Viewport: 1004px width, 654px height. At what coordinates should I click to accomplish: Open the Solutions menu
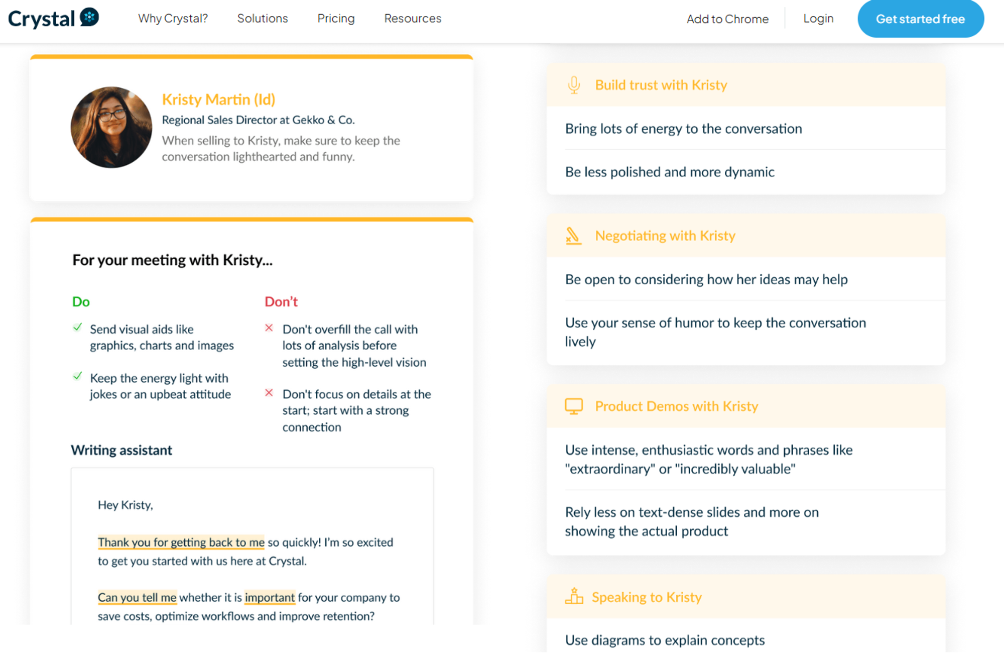click(x=263, y=19)
